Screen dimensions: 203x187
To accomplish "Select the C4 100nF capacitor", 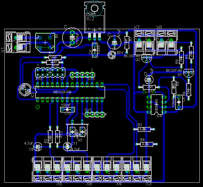I will pyautogui.click(x=95, y=50).
